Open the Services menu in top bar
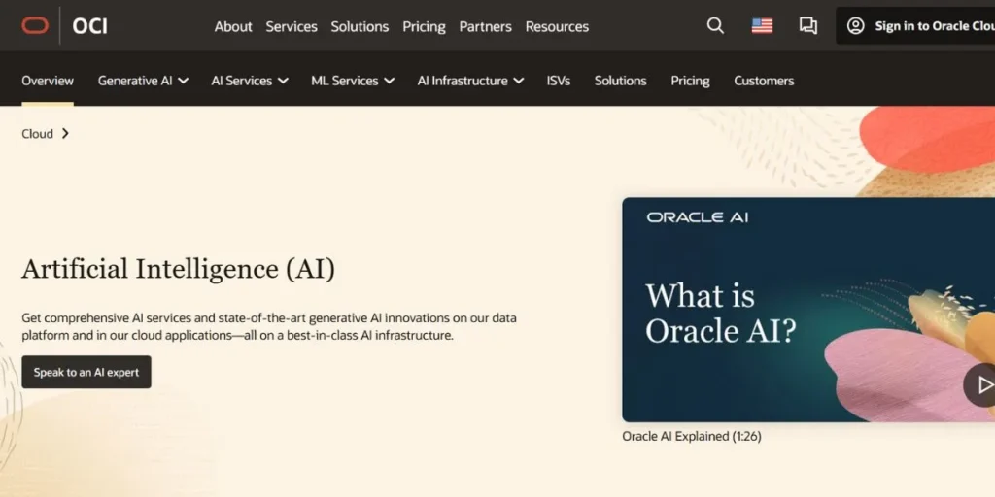 (292, 26)
